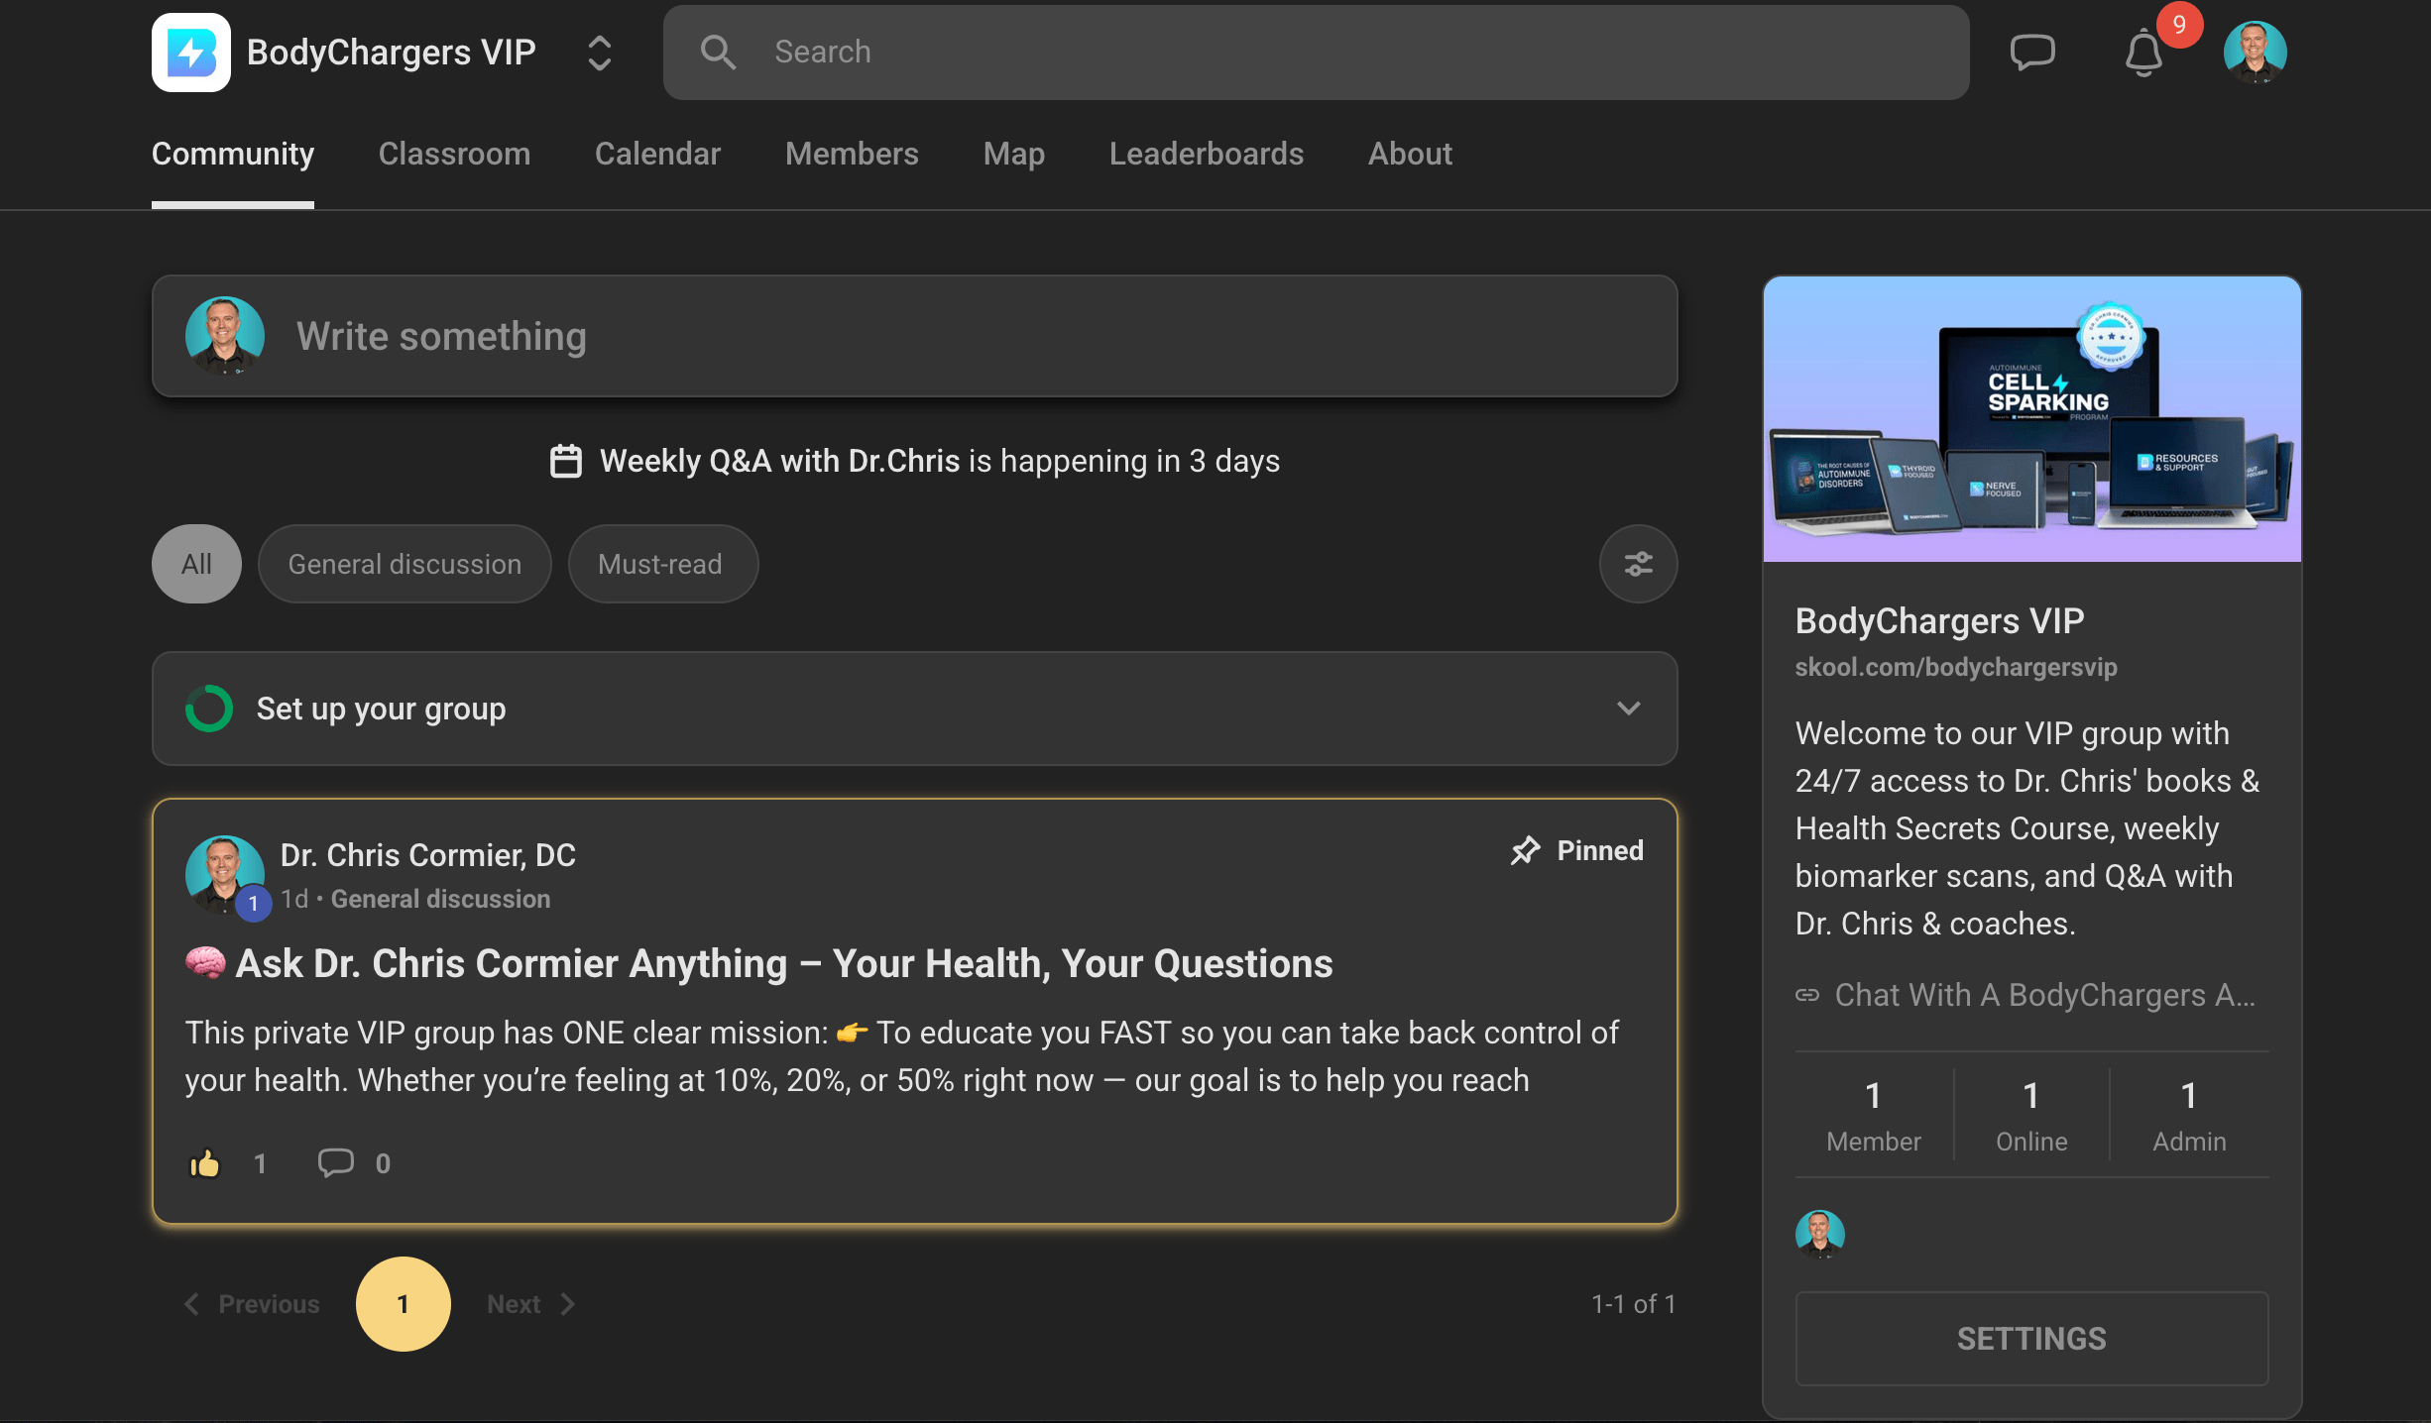Open notifications bell with 9 badge
This screenshot has height=1423, width=2431.
[2145, 52]
